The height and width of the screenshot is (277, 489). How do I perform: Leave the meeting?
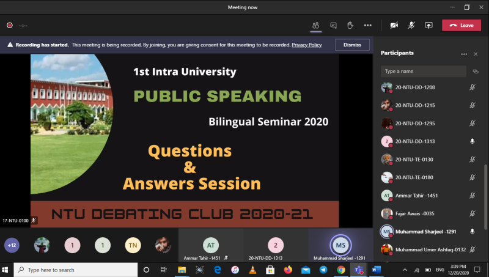tap(461, 25)
